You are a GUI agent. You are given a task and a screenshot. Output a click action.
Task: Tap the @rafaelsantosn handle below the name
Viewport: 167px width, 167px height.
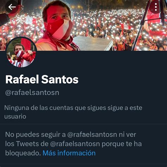pyautogui.click(x=32, y=93)
